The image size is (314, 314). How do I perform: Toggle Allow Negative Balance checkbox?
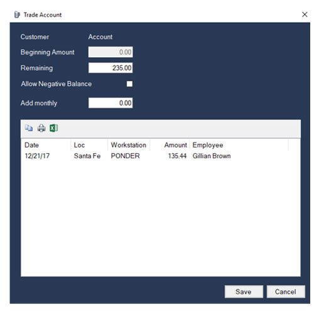point(129,84)
